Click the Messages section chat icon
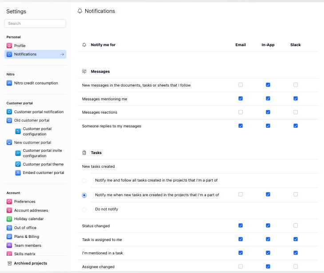 [84, 71]
